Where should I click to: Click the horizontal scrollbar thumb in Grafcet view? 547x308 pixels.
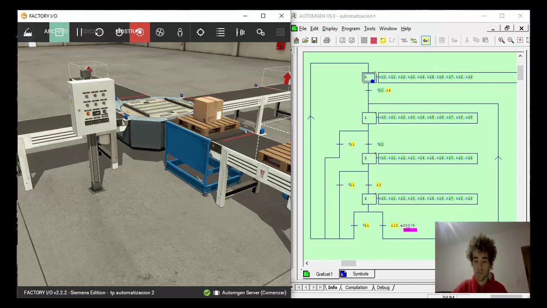tap(348, 263)
